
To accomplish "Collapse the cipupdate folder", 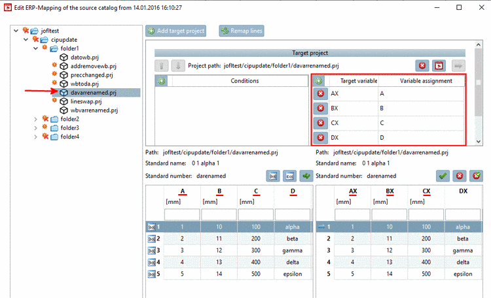I will (26, 40).
